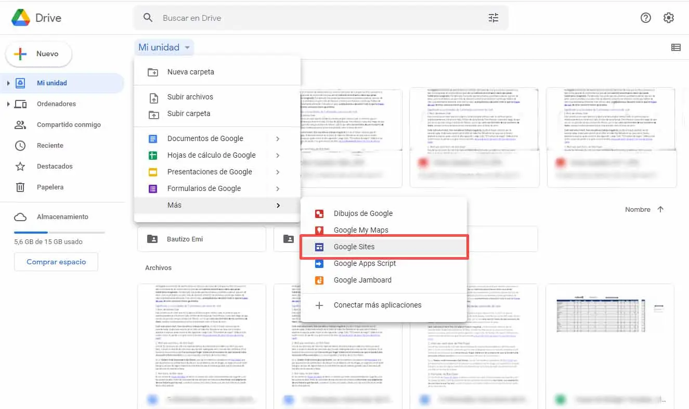Switch to list layout view icon
The height and width of the screenshot is (409, 689).
click(676, 47)
